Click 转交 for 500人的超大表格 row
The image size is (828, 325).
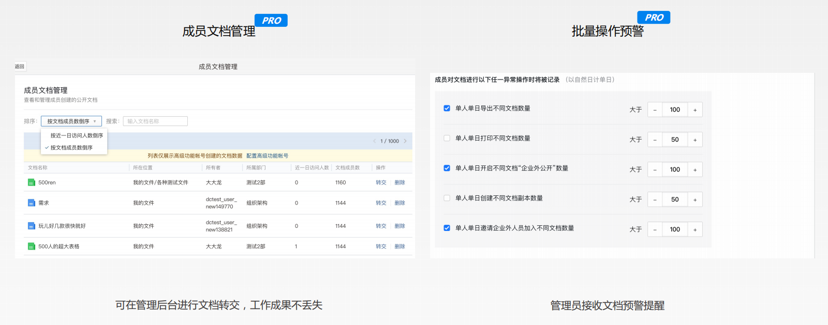tap(381, 246)
